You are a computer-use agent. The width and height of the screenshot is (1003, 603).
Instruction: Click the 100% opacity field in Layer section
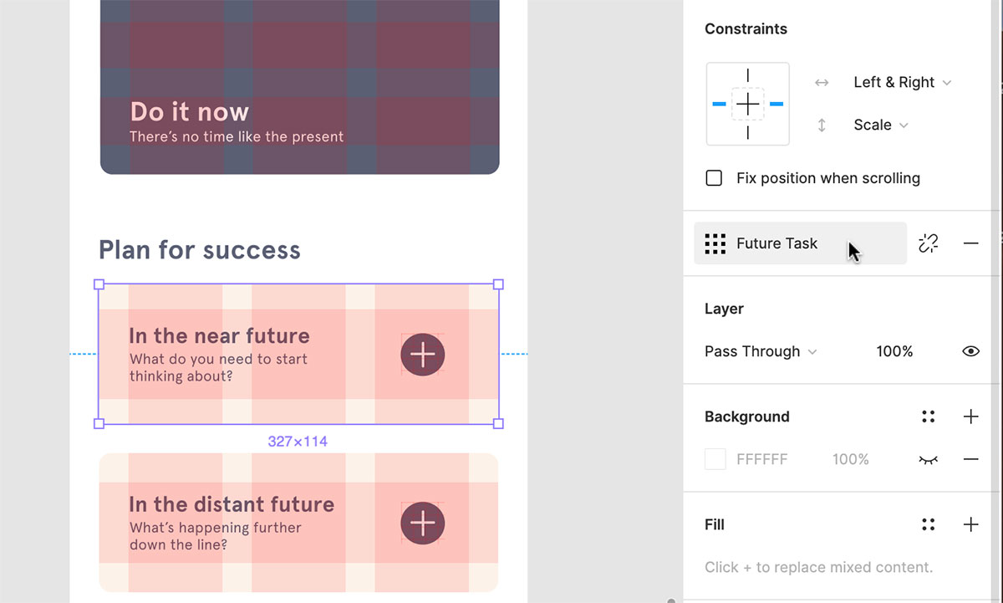point(894,351)
